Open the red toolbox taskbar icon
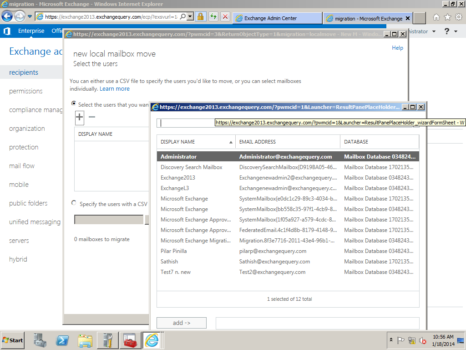This screenshot has width=466, height=350. pyautogui.click(x=130, y=340)
